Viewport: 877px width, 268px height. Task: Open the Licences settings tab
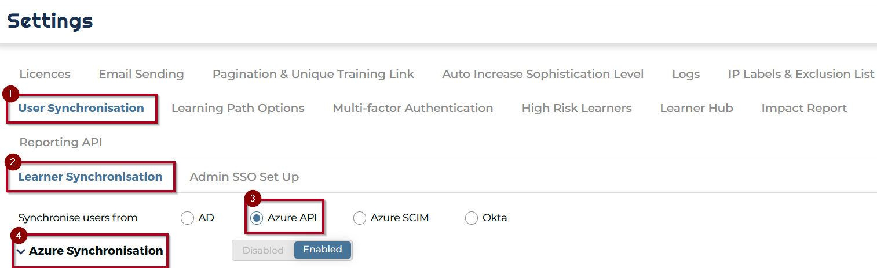point(45,75)
